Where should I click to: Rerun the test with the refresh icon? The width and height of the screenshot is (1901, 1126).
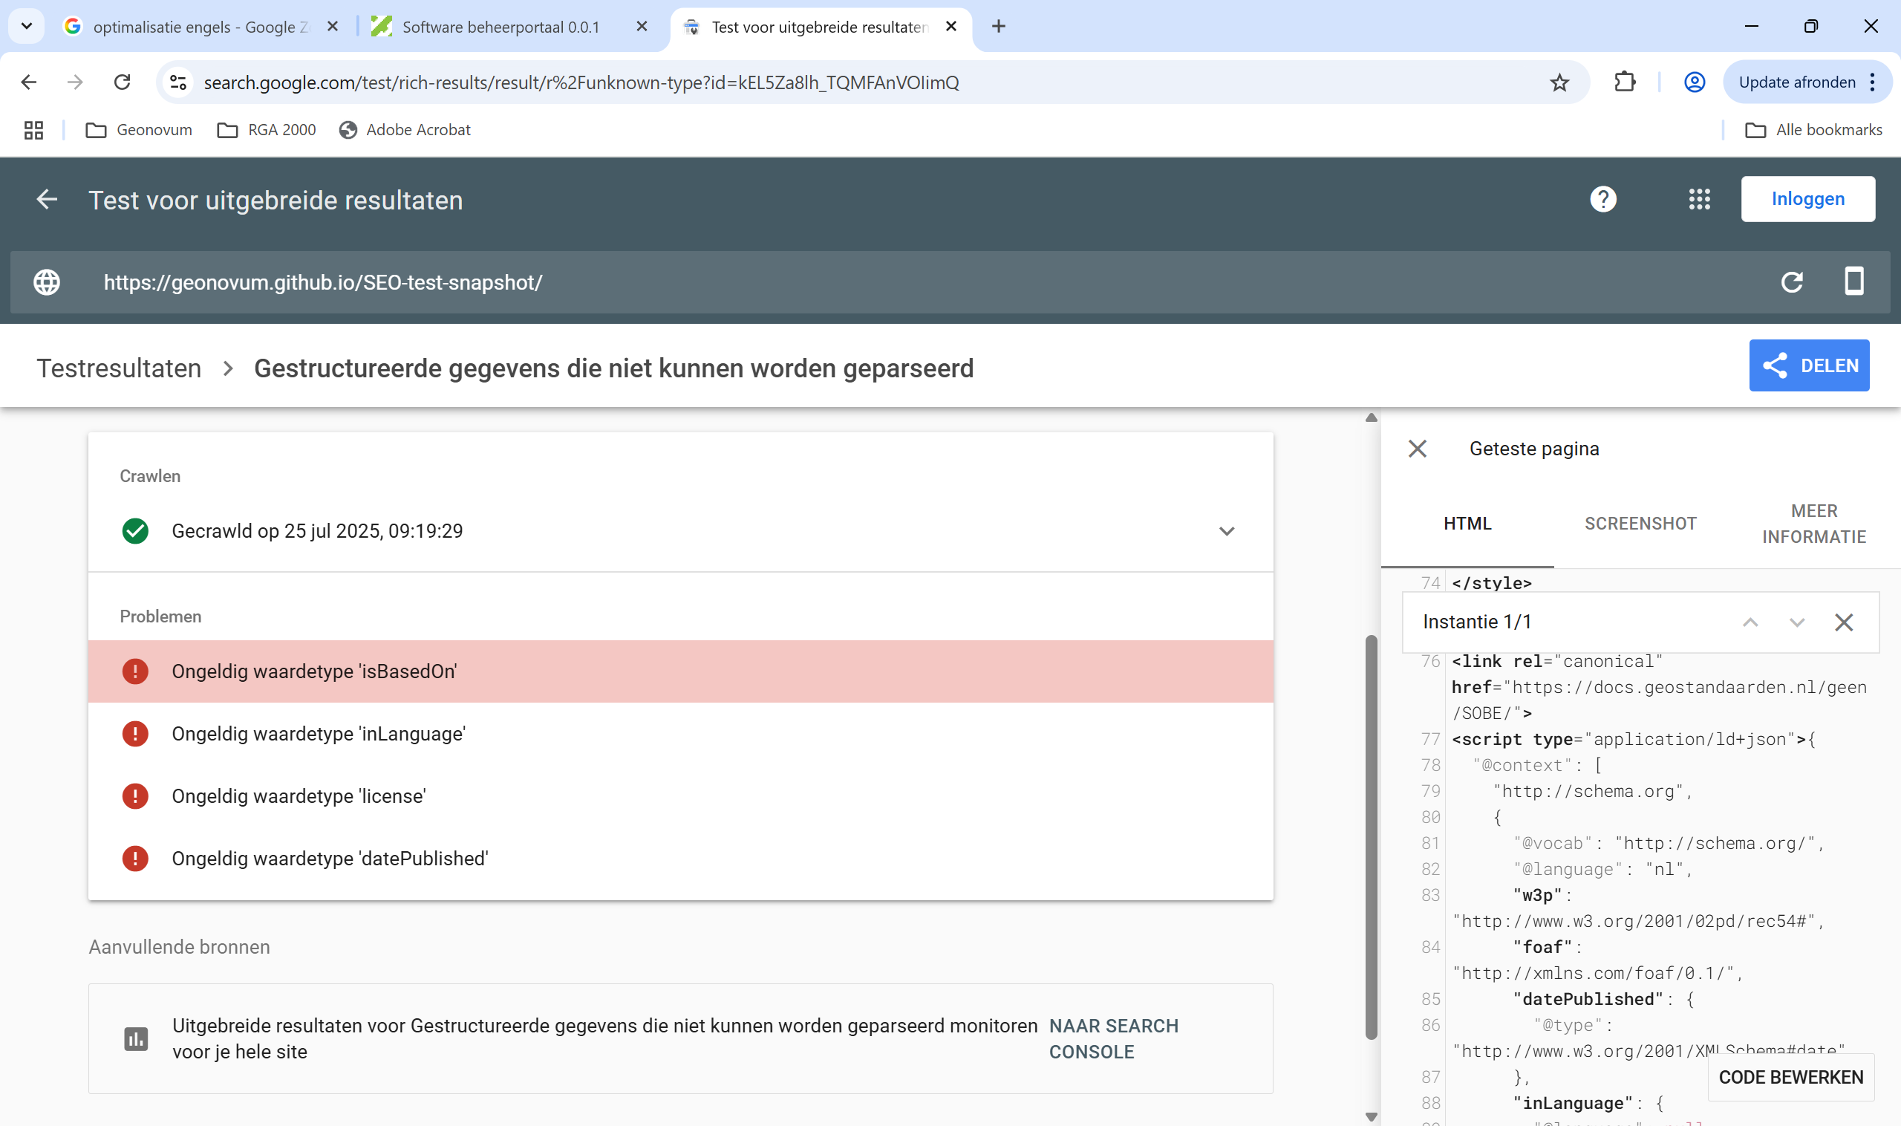[x=1791, y=282]
